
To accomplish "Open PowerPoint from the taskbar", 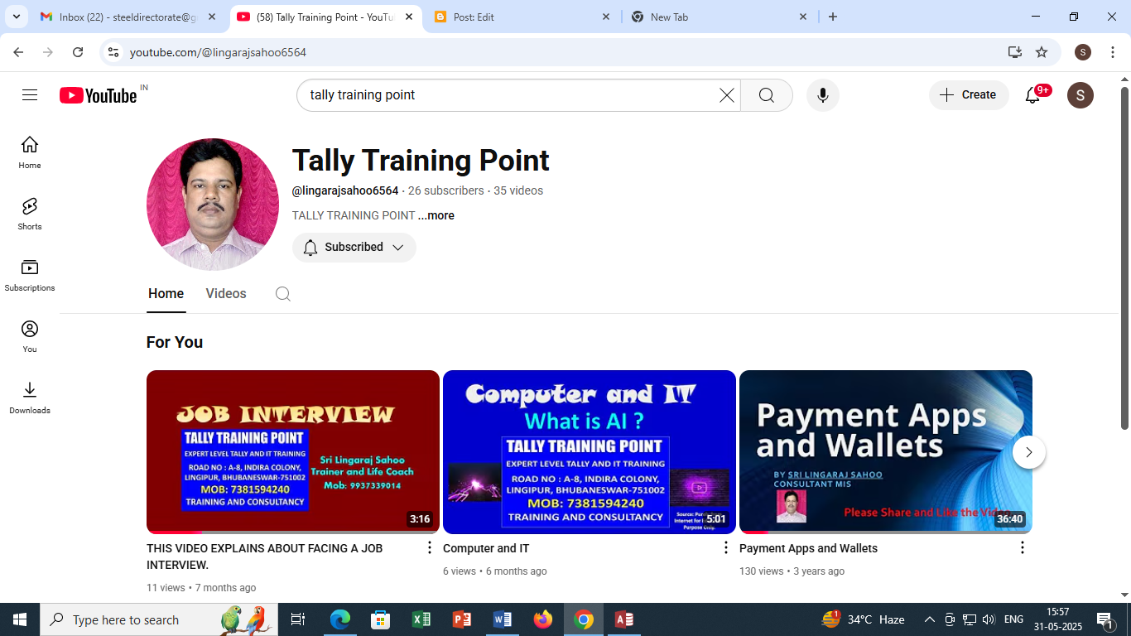I will [462, 619].
